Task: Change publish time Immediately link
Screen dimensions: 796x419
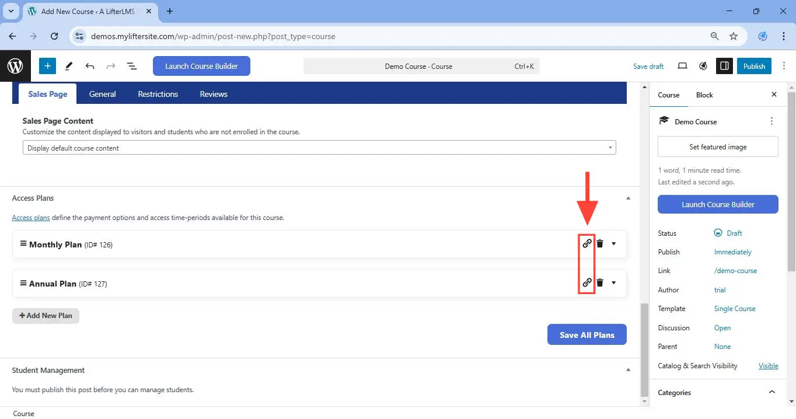Action: click(x=733, y=252)
